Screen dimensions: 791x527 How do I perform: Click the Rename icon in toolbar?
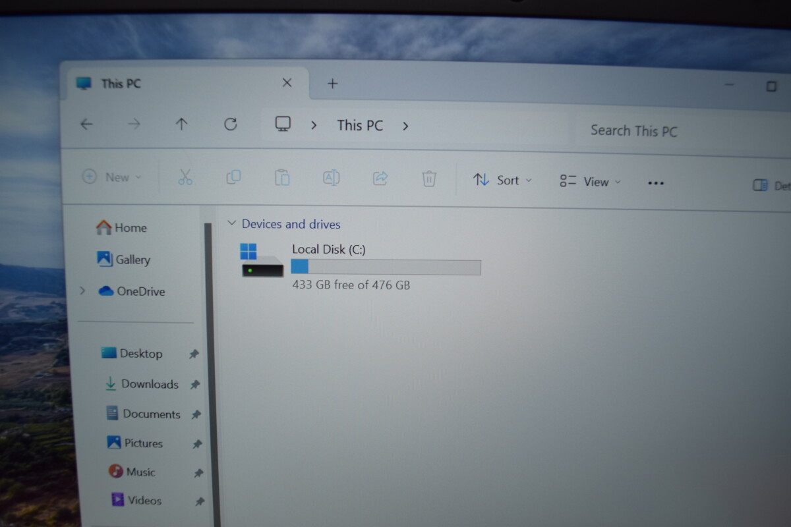click(x=331, y=178)
